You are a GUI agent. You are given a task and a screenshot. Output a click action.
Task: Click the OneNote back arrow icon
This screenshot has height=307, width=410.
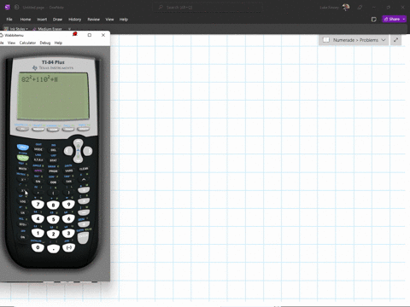pyautogui.click(x=17, y=7)
